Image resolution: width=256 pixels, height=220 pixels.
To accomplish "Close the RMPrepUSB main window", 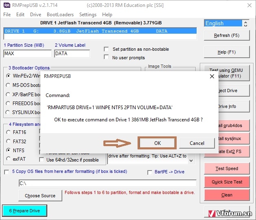I will (249, 5).
